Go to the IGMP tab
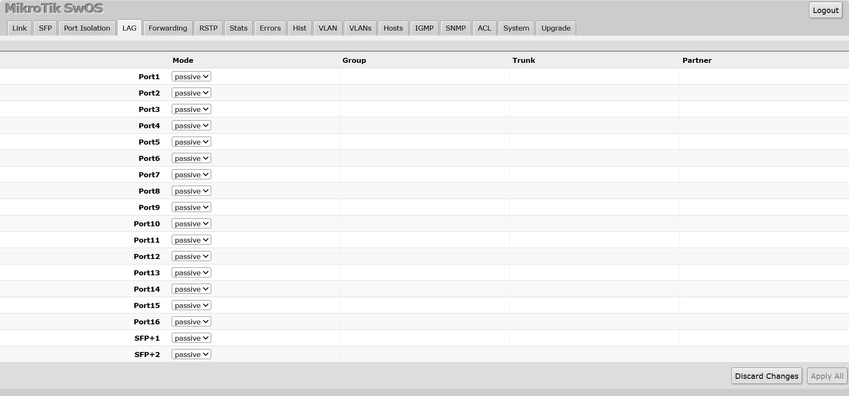 tap(424, 28)
